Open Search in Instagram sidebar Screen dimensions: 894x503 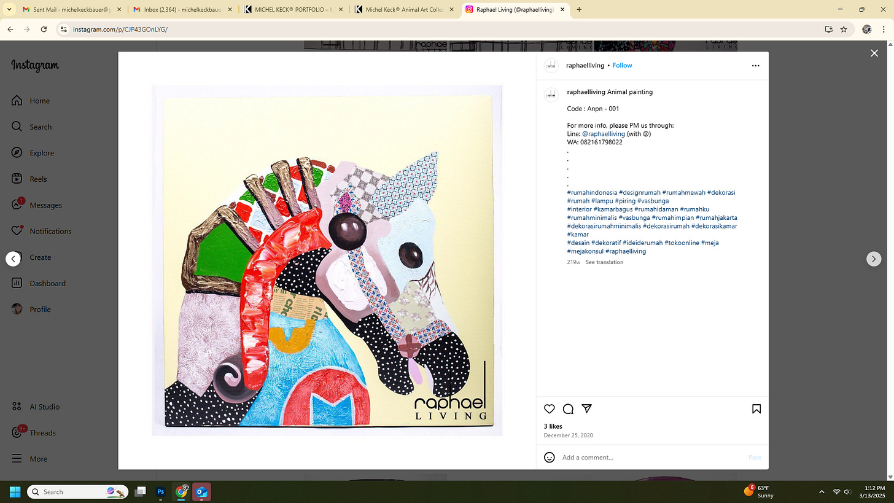[31, 127]
